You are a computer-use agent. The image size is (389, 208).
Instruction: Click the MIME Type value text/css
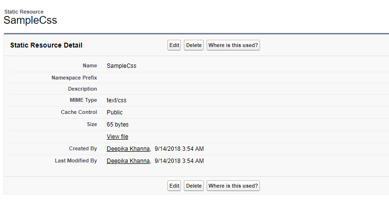tap(116, 100)
